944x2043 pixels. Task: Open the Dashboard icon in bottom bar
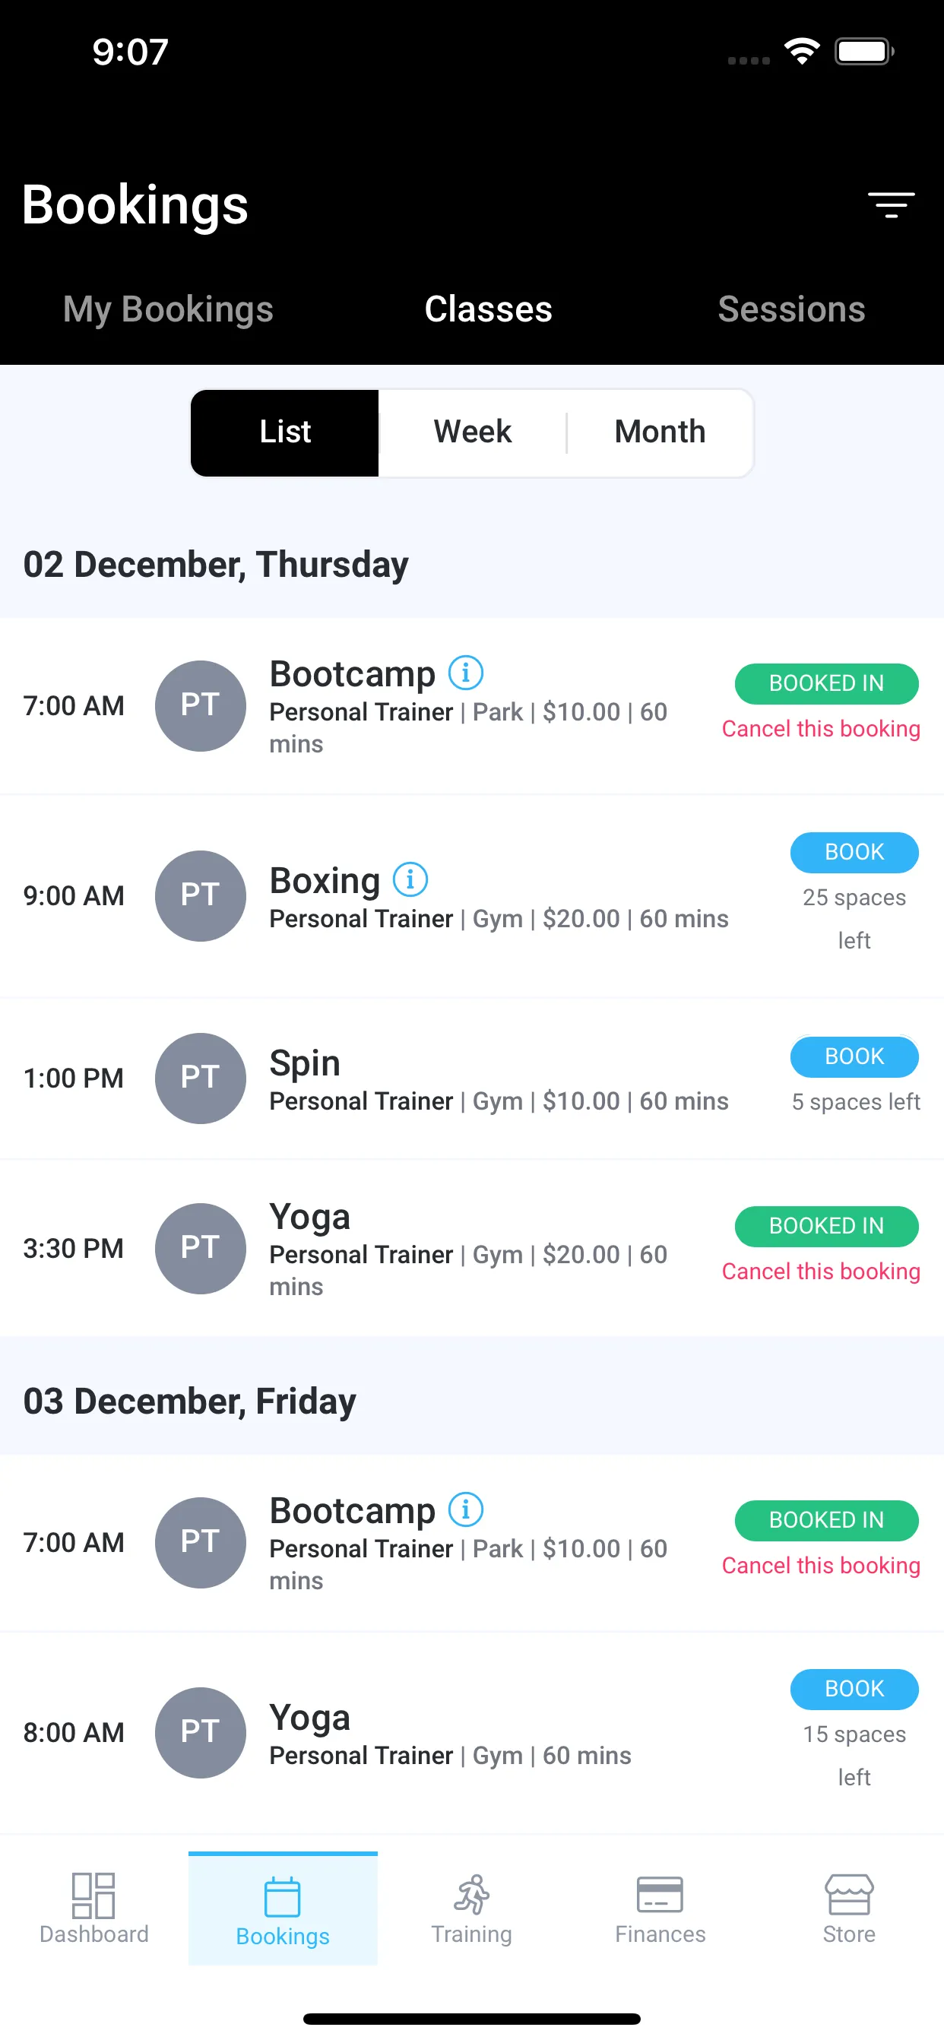(x=93, y=1896)
